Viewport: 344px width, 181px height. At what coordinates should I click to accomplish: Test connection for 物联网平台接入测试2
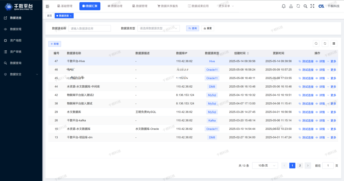click(x=306, y=95)
